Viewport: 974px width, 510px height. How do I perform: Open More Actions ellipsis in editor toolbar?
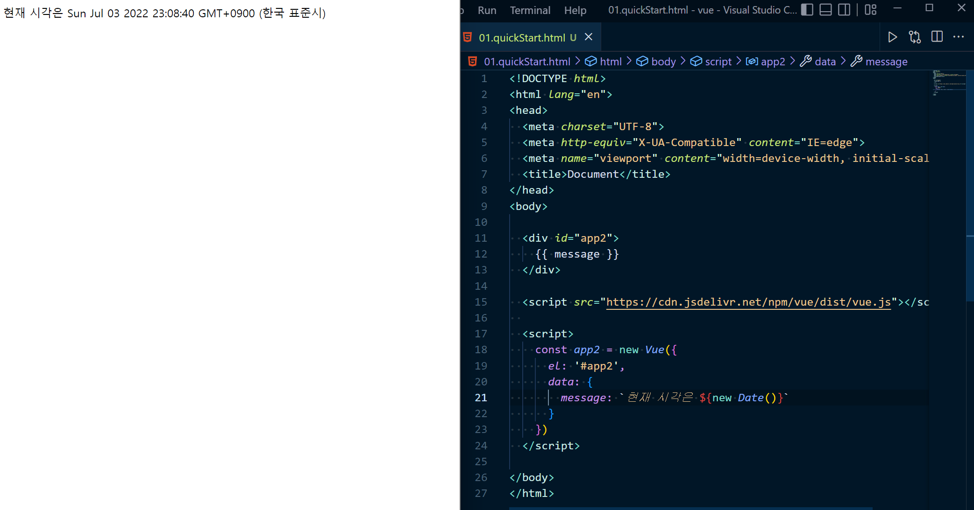tap(959, 37)
